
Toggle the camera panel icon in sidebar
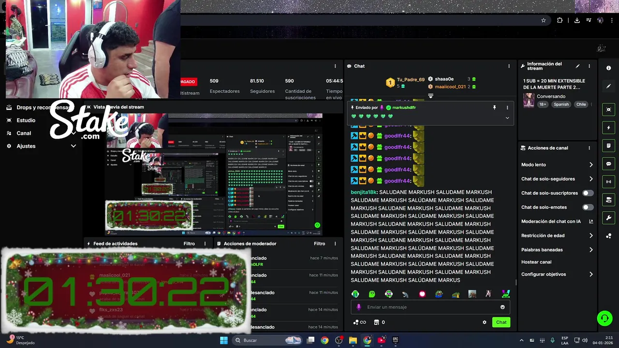pos(608,200)
